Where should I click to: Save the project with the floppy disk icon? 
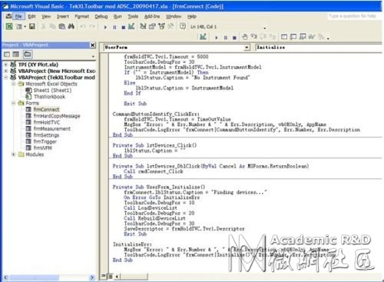click(32, 26)
